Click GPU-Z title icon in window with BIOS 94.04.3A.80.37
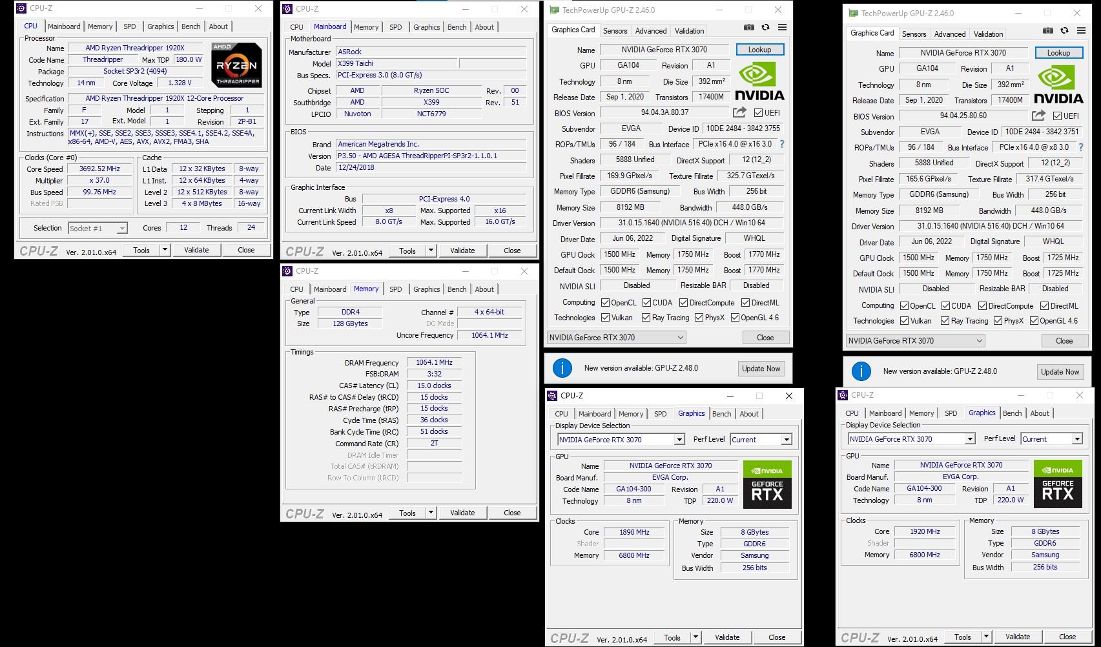 [553, 10]
